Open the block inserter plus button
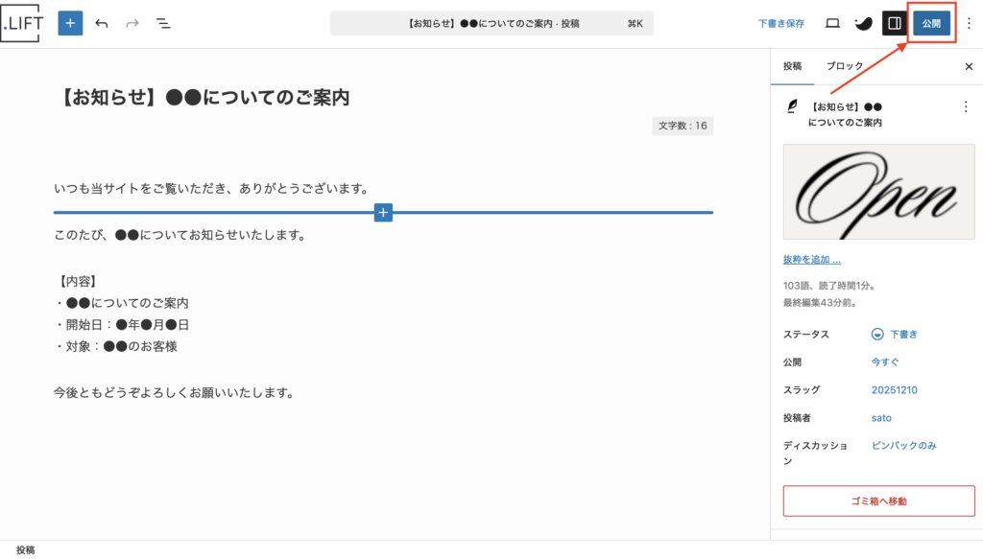 70,23
